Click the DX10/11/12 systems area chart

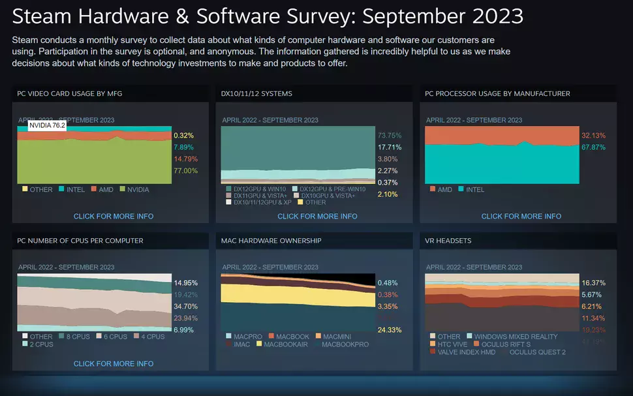click(x=298, y=155)
